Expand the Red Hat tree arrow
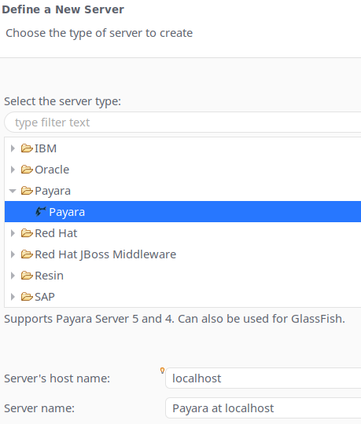Screen dimensions: 361x424 pyautogui.click(x=13, y=233)
